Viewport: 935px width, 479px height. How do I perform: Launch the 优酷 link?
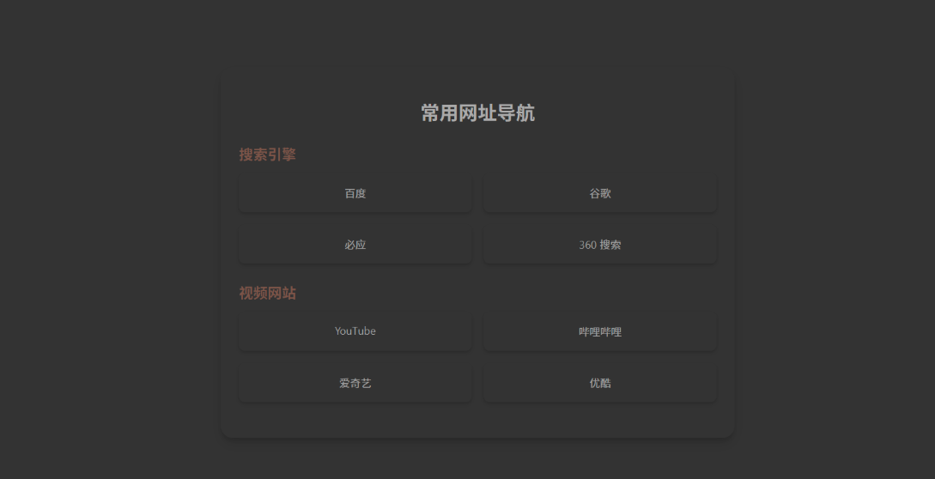tap(600, 383)
